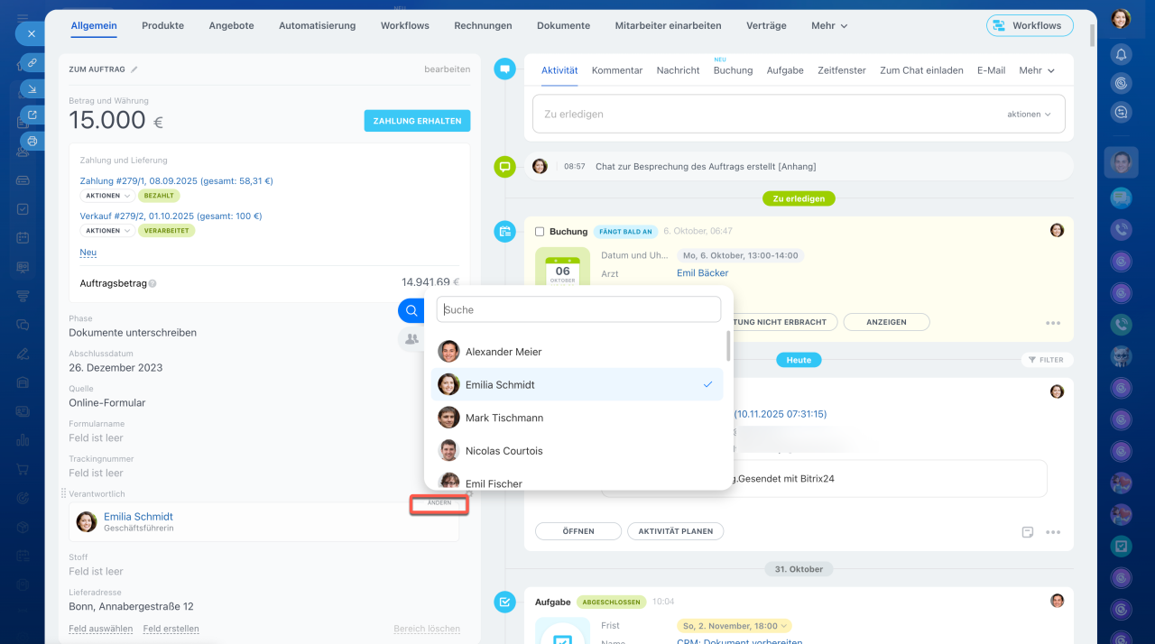Viewport: 1155px width, 644px height.
Task: Click the print icon on the left panel
Action: (32, 141)
